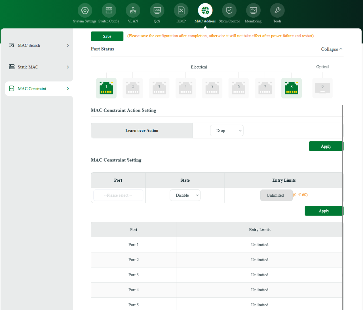Screen dimensions: 363x310
Task: Click the Save button
Action: pyautogui.click(x=107, y=36)
